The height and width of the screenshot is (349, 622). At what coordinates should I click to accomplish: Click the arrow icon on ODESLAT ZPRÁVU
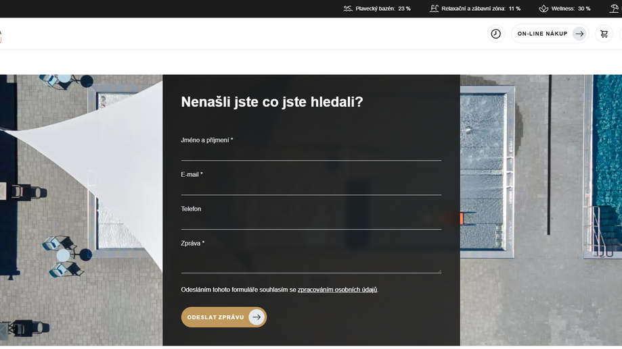click(256, 317)
